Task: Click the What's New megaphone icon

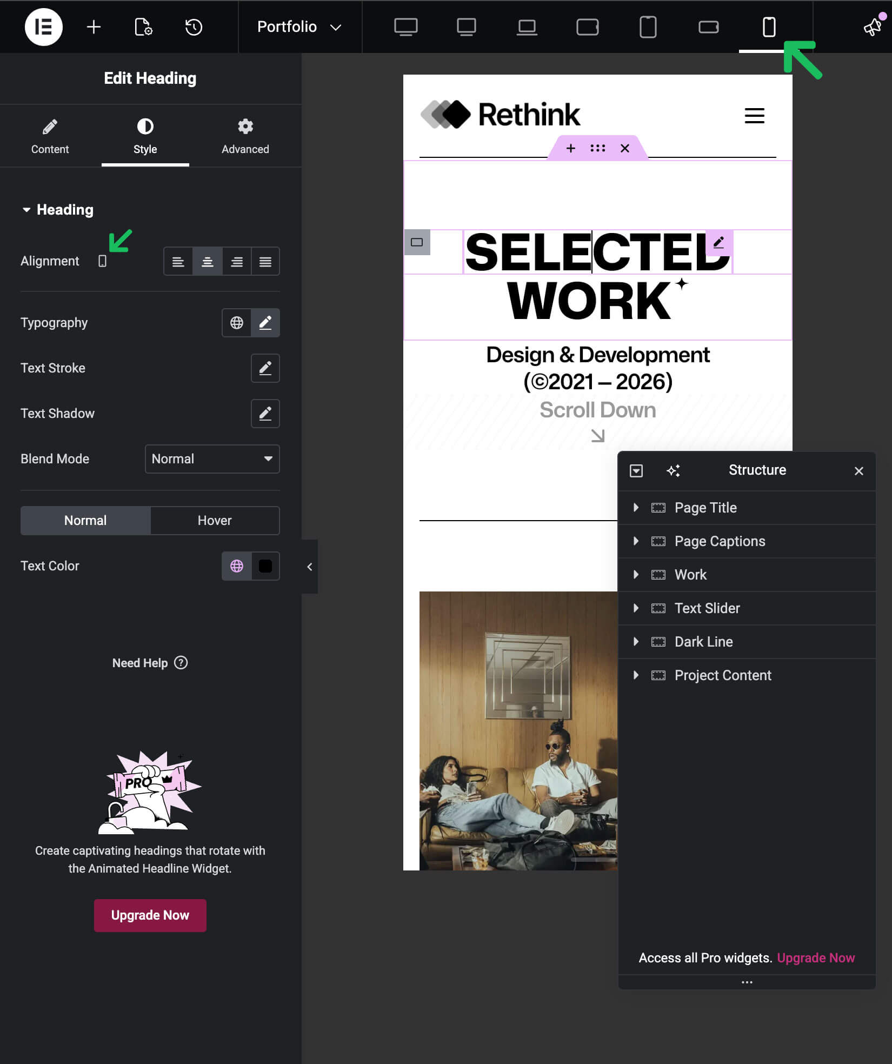Action: point(872,27)
